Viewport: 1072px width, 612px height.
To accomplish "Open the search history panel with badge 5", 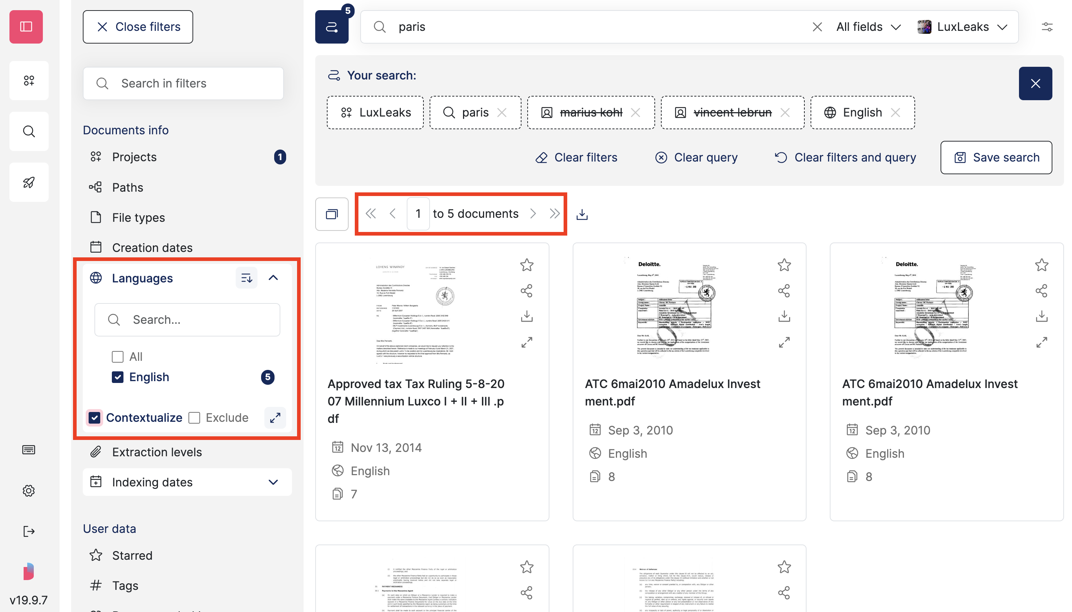I will (x=332, y=26).
